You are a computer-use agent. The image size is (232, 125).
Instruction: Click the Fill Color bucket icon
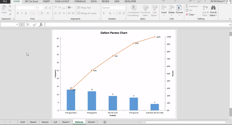(42, 13)
